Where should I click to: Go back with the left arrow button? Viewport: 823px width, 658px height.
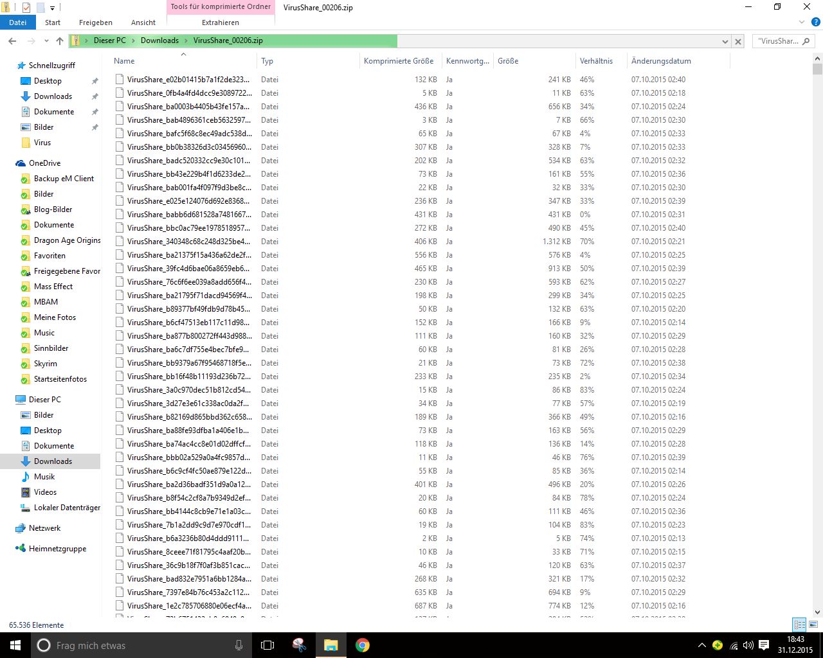click(x=12, y=41)
